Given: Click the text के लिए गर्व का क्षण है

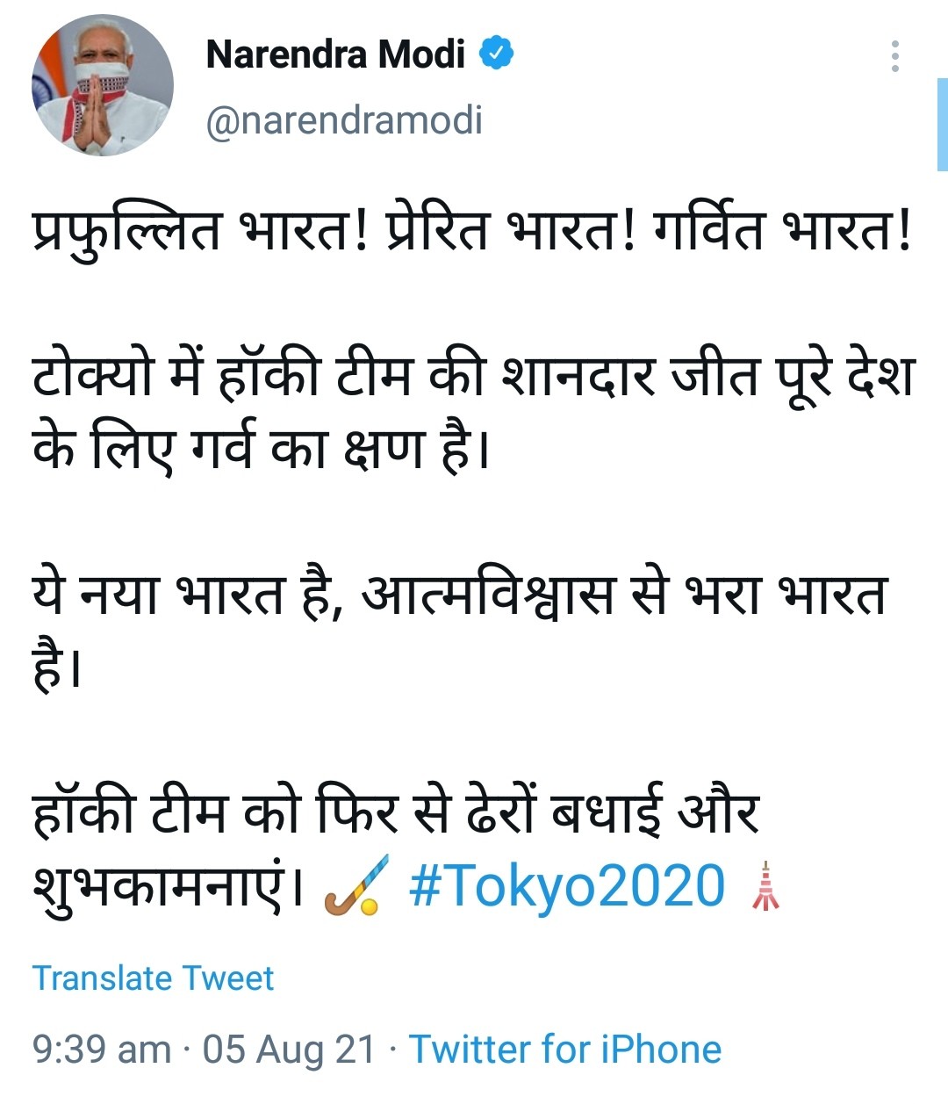Looking at the screenshot, I should pyautogui.click(x=260, y=449).
